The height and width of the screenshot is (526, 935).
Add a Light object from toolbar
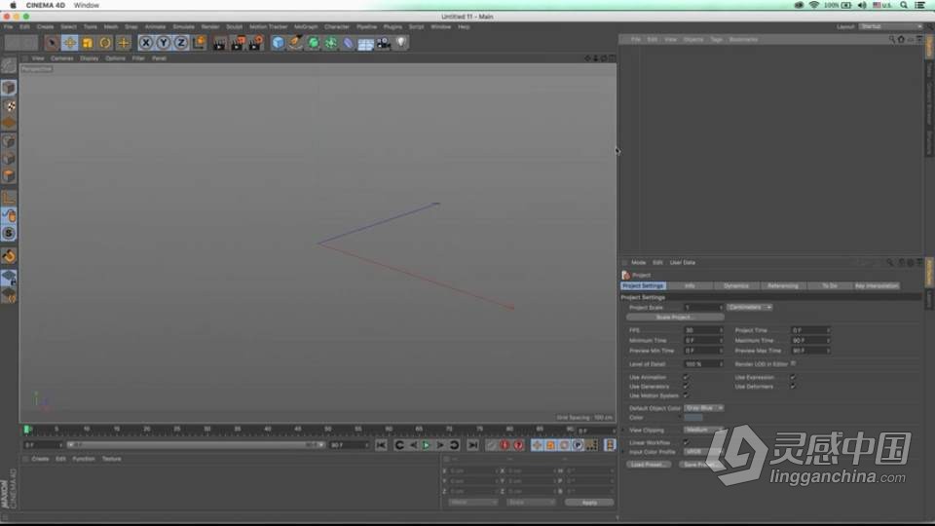point(401,43)
